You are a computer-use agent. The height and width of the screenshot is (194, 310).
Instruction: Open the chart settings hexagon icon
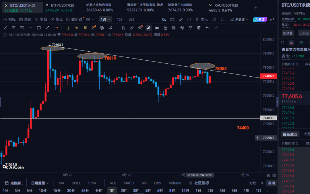click(x=214, y=20)
